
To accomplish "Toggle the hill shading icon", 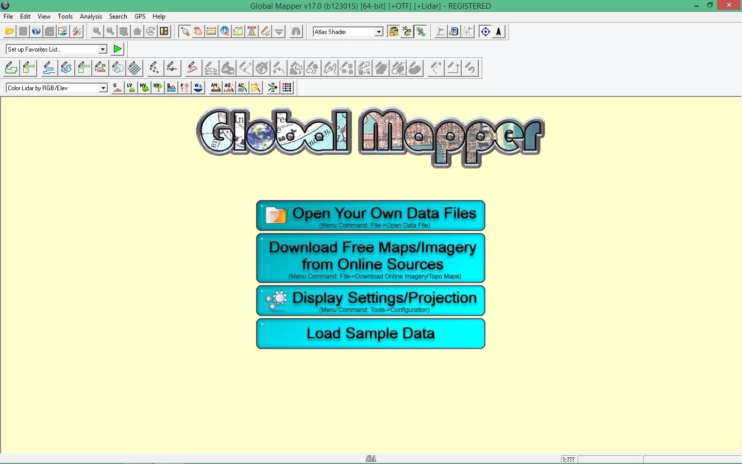I will [393, 31].
